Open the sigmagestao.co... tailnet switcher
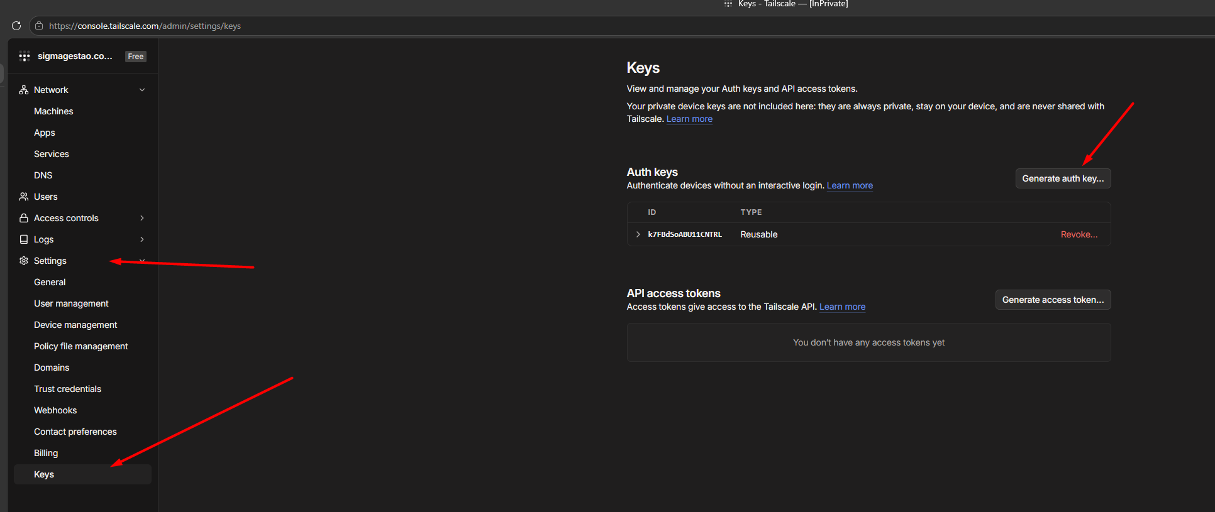Viewport: 1215px width, 512px height. [x=75, y=56]
